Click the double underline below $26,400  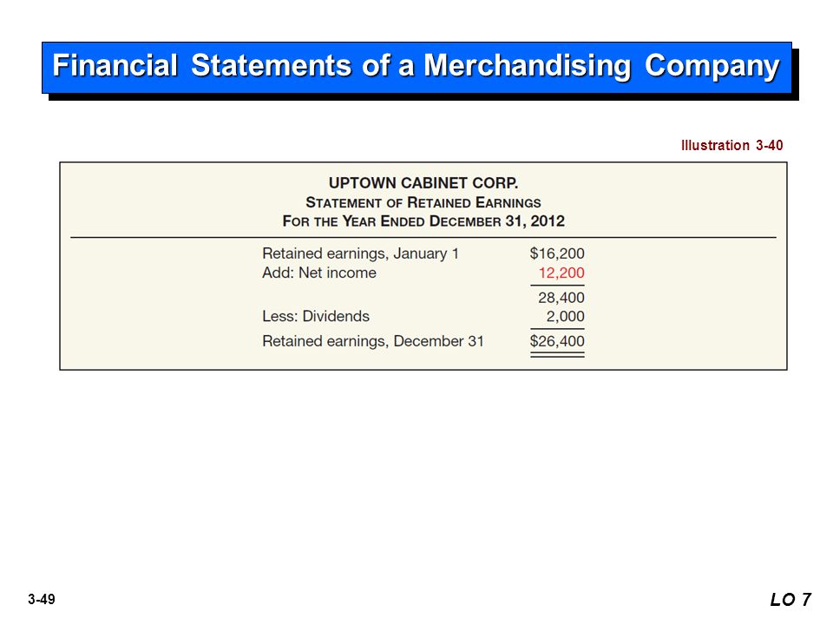tap(557, 354)
